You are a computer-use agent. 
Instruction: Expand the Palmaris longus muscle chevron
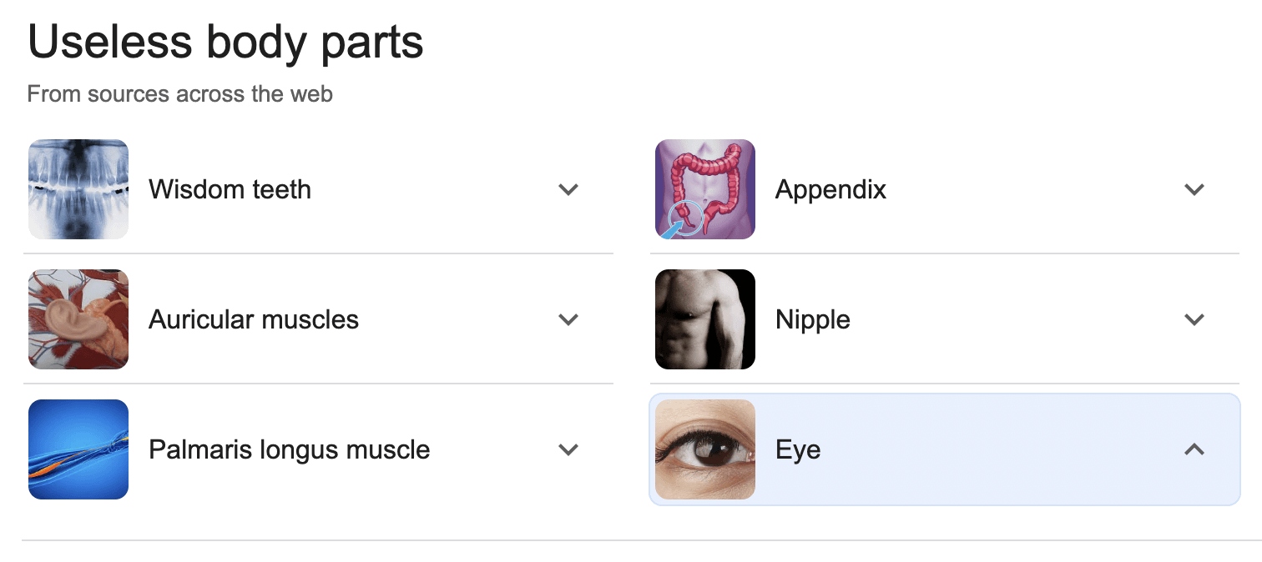(568, 449)
